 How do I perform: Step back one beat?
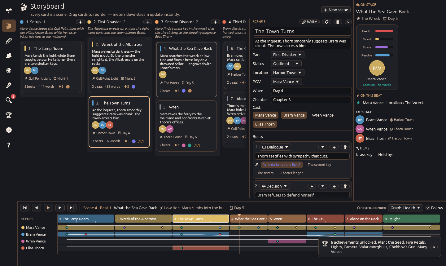point(37,208)
